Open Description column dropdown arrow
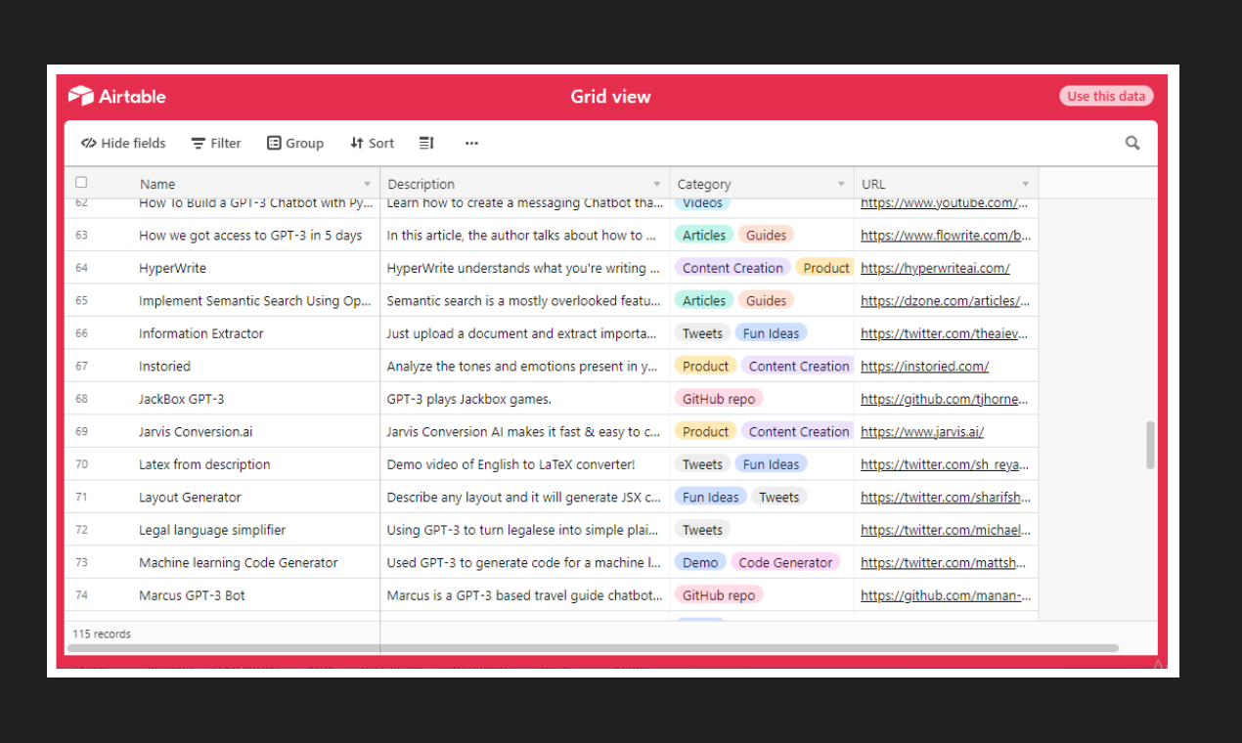1242x743 pixels. tap(657, 184)
